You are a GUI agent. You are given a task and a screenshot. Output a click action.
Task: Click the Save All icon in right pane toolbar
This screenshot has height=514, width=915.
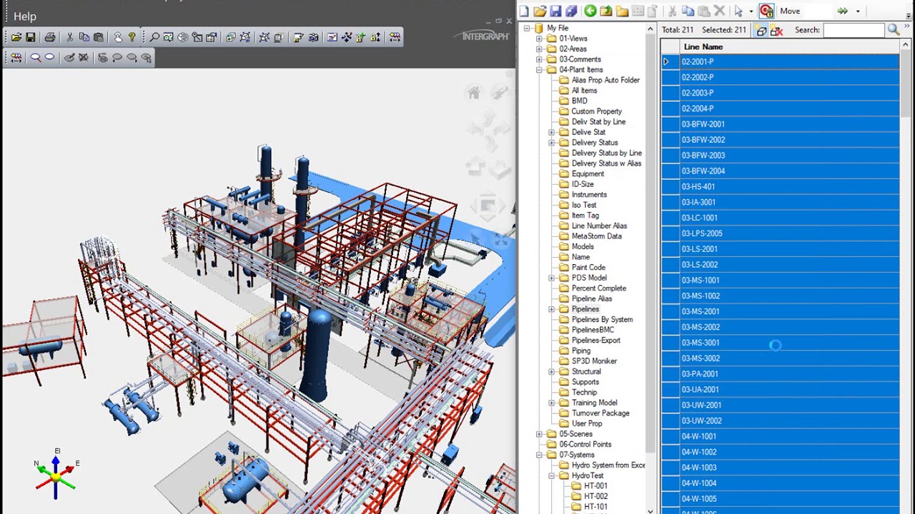pos(570,11)
